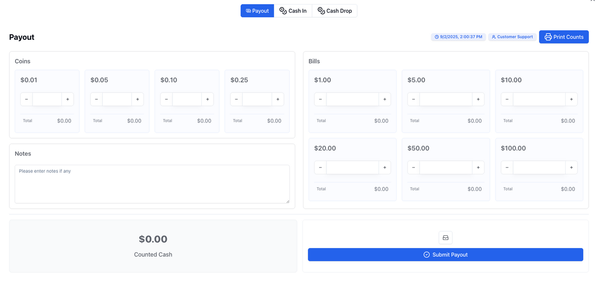Viewport: 596px width, 282px height.
Task: Select the Payout tab
Action: click(x=257, y=11)
